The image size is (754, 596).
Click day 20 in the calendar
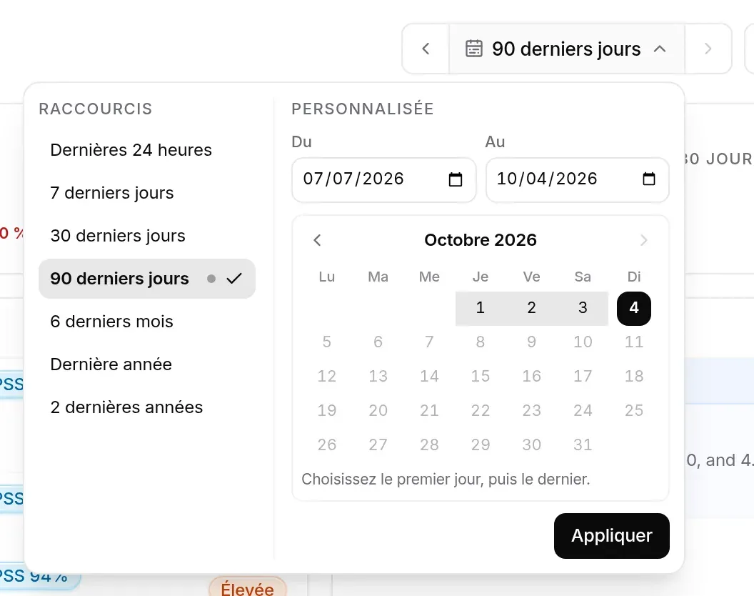point(378,411)
